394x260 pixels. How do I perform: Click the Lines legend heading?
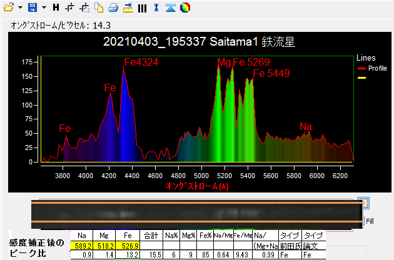pyautogui.click(x=366, y=58)
